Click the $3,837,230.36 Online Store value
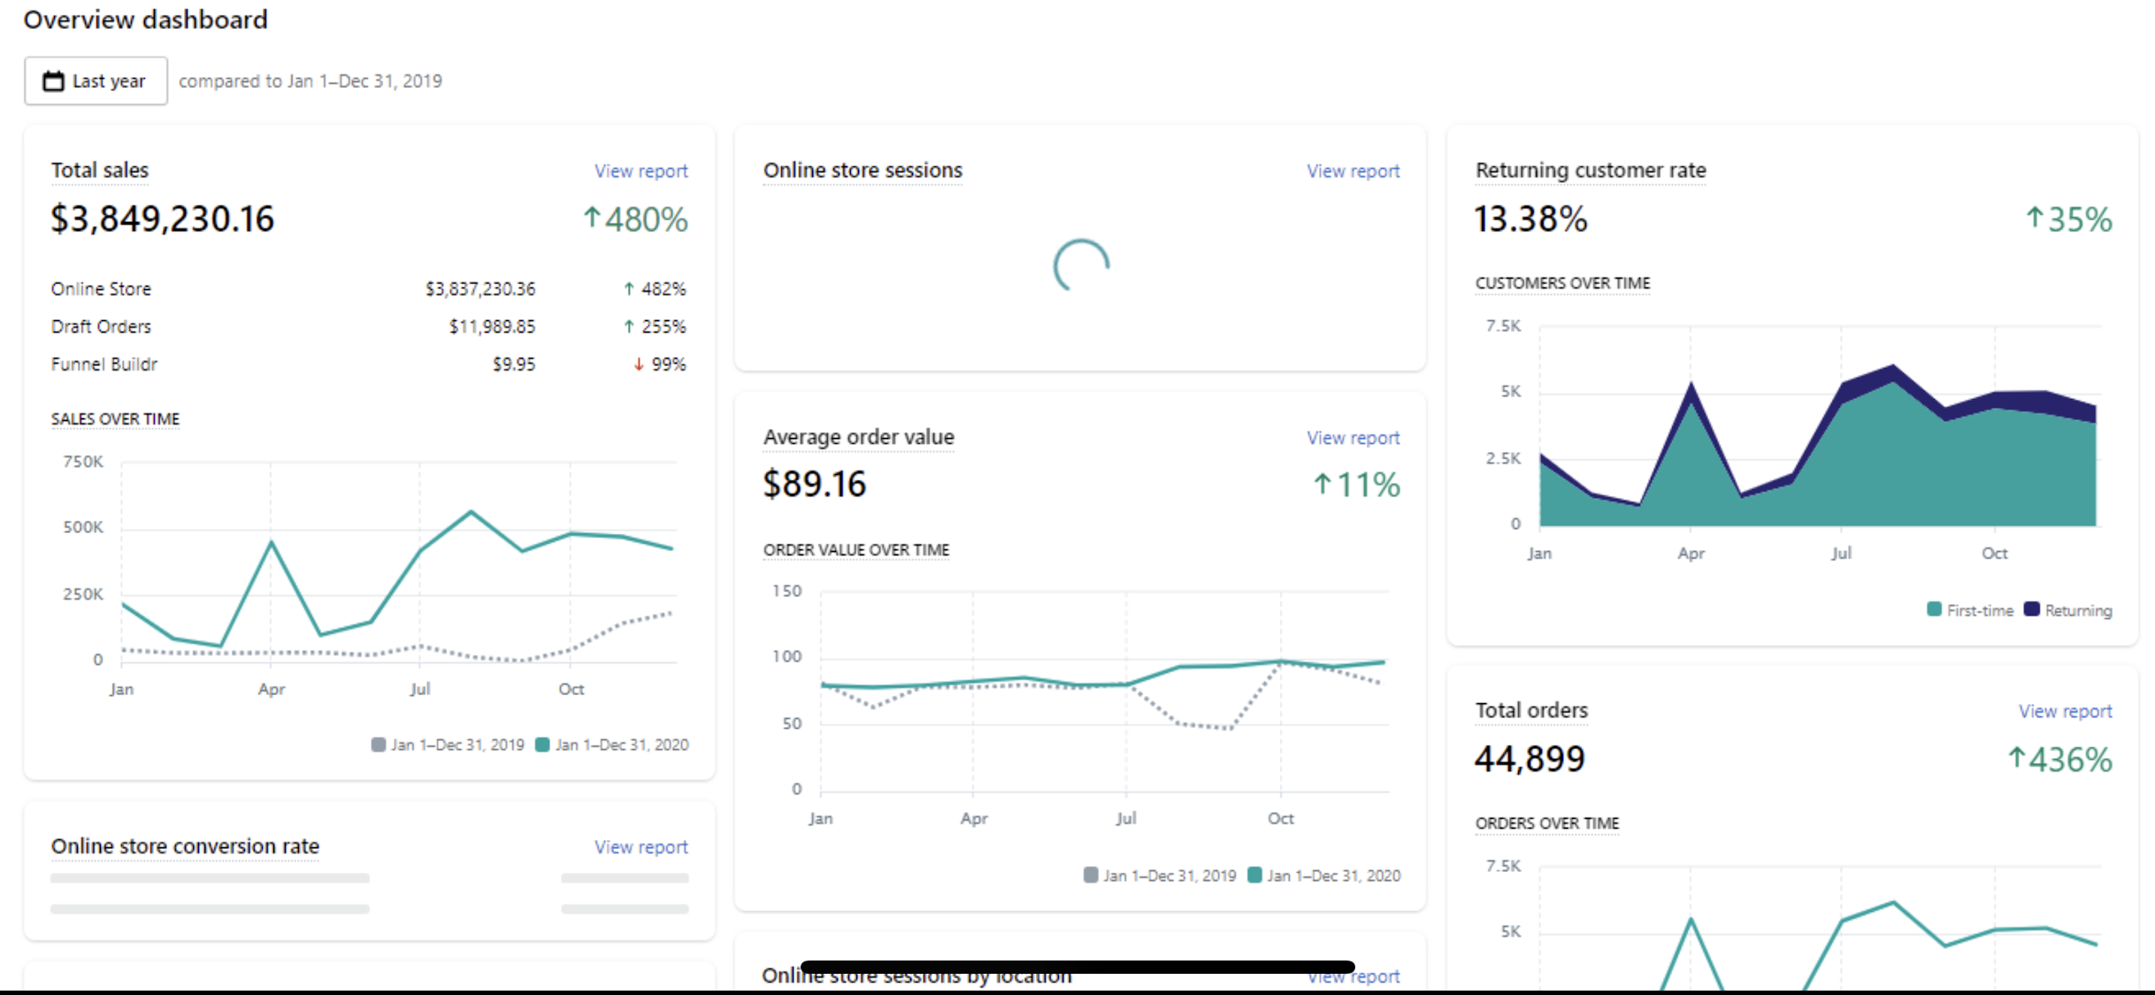Image resolution: width=2155 pixels, height=995 pixels. [480, 288]
